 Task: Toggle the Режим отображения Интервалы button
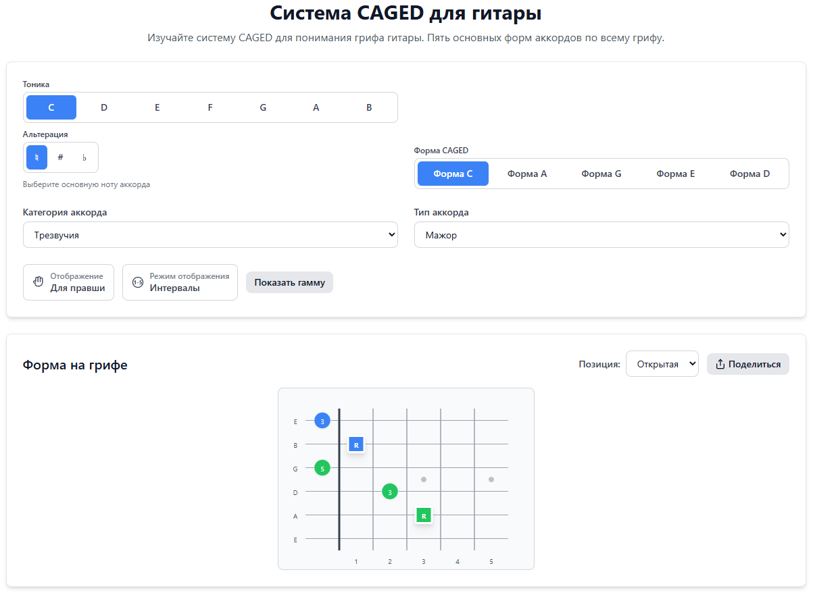(x=180, y=282)
